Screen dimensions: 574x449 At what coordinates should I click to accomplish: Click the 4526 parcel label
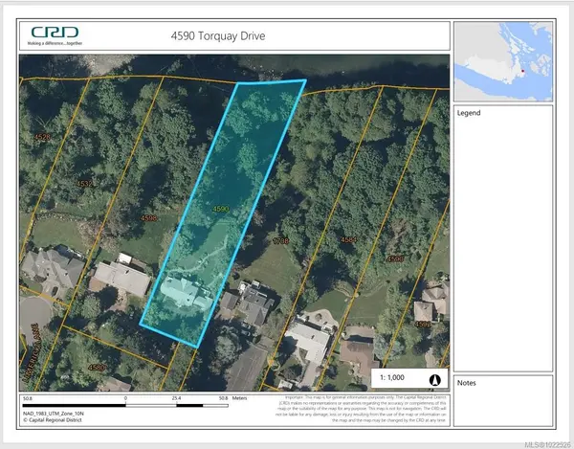[42, 138]
